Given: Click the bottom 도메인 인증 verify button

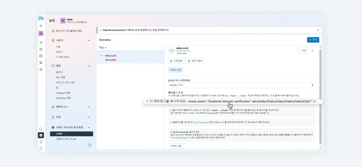Looking at the screenshot, I should click(x=176, y=146).
